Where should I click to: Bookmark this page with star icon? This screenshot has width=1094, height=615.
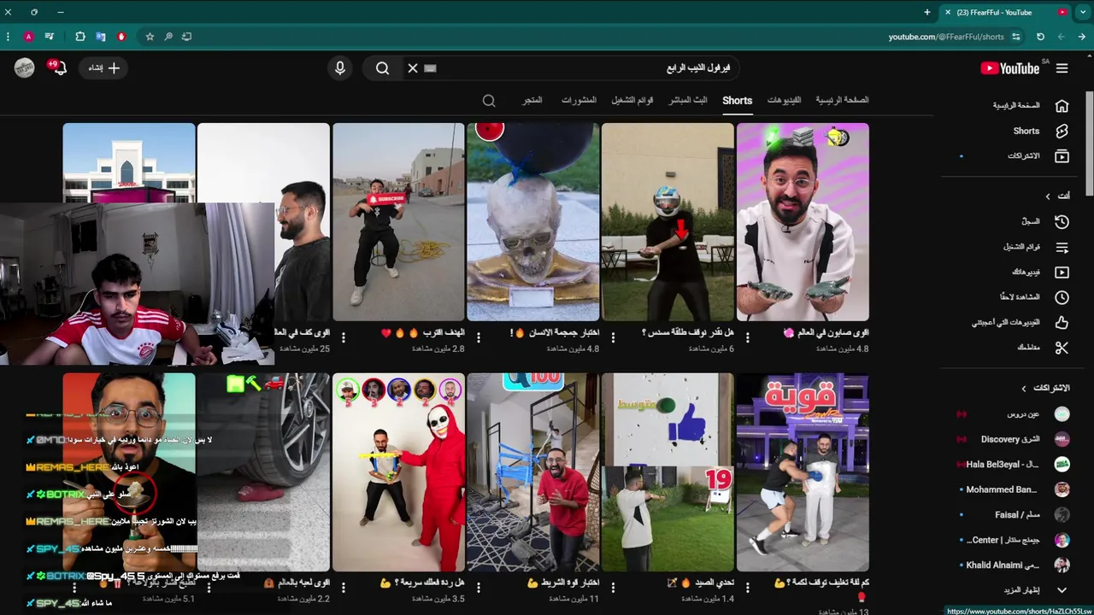[x=150, y=37]
